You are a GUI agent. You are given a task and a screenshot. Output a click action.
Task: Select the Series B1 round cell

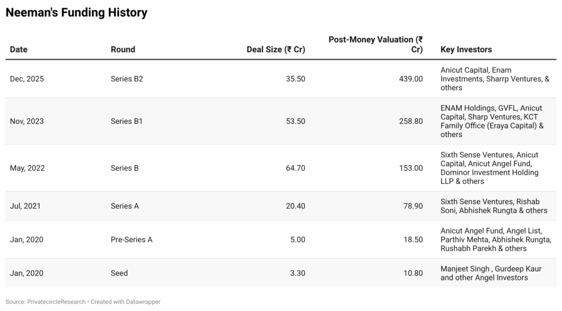[127, 121]
